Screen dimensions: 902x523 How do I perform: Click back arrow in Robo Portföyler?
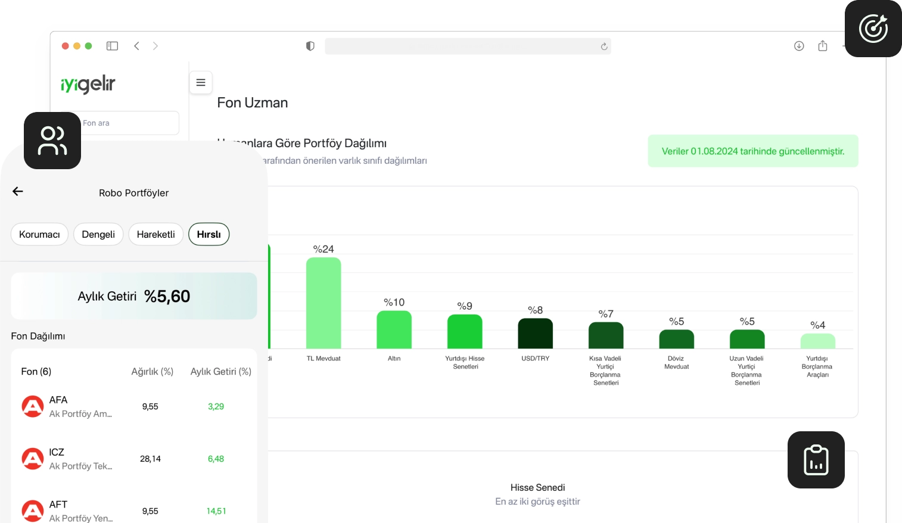(x=18, y=191)
